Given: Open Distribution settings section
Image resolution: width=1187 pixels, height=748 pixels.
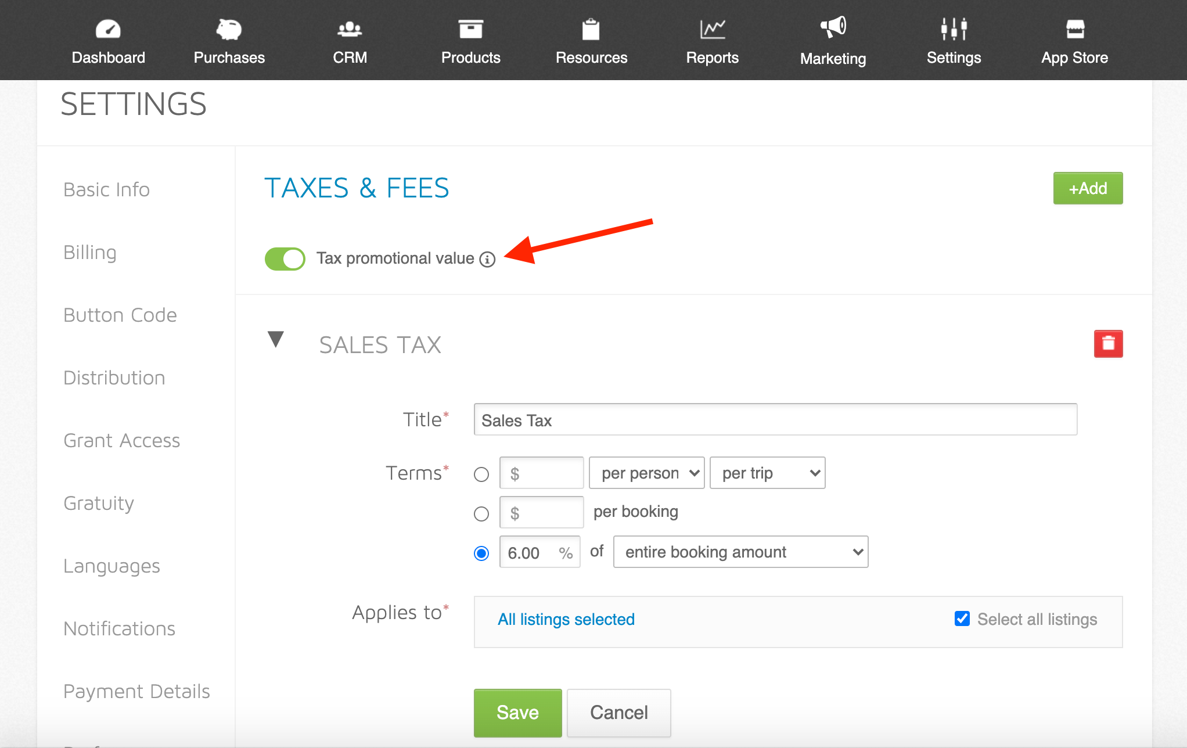Looking at the screenshot, I should click(114, 377).
